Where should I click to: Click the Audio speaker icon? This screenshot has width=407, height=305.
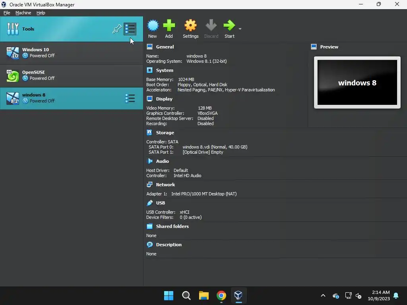(x=149, y=161)
